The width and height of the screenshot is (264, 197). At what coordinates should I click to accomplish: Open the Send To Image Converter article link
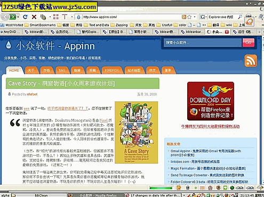207,175
